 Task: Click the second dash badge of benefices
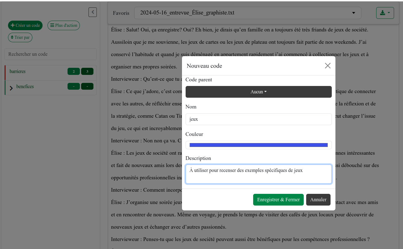click(87, 87)
